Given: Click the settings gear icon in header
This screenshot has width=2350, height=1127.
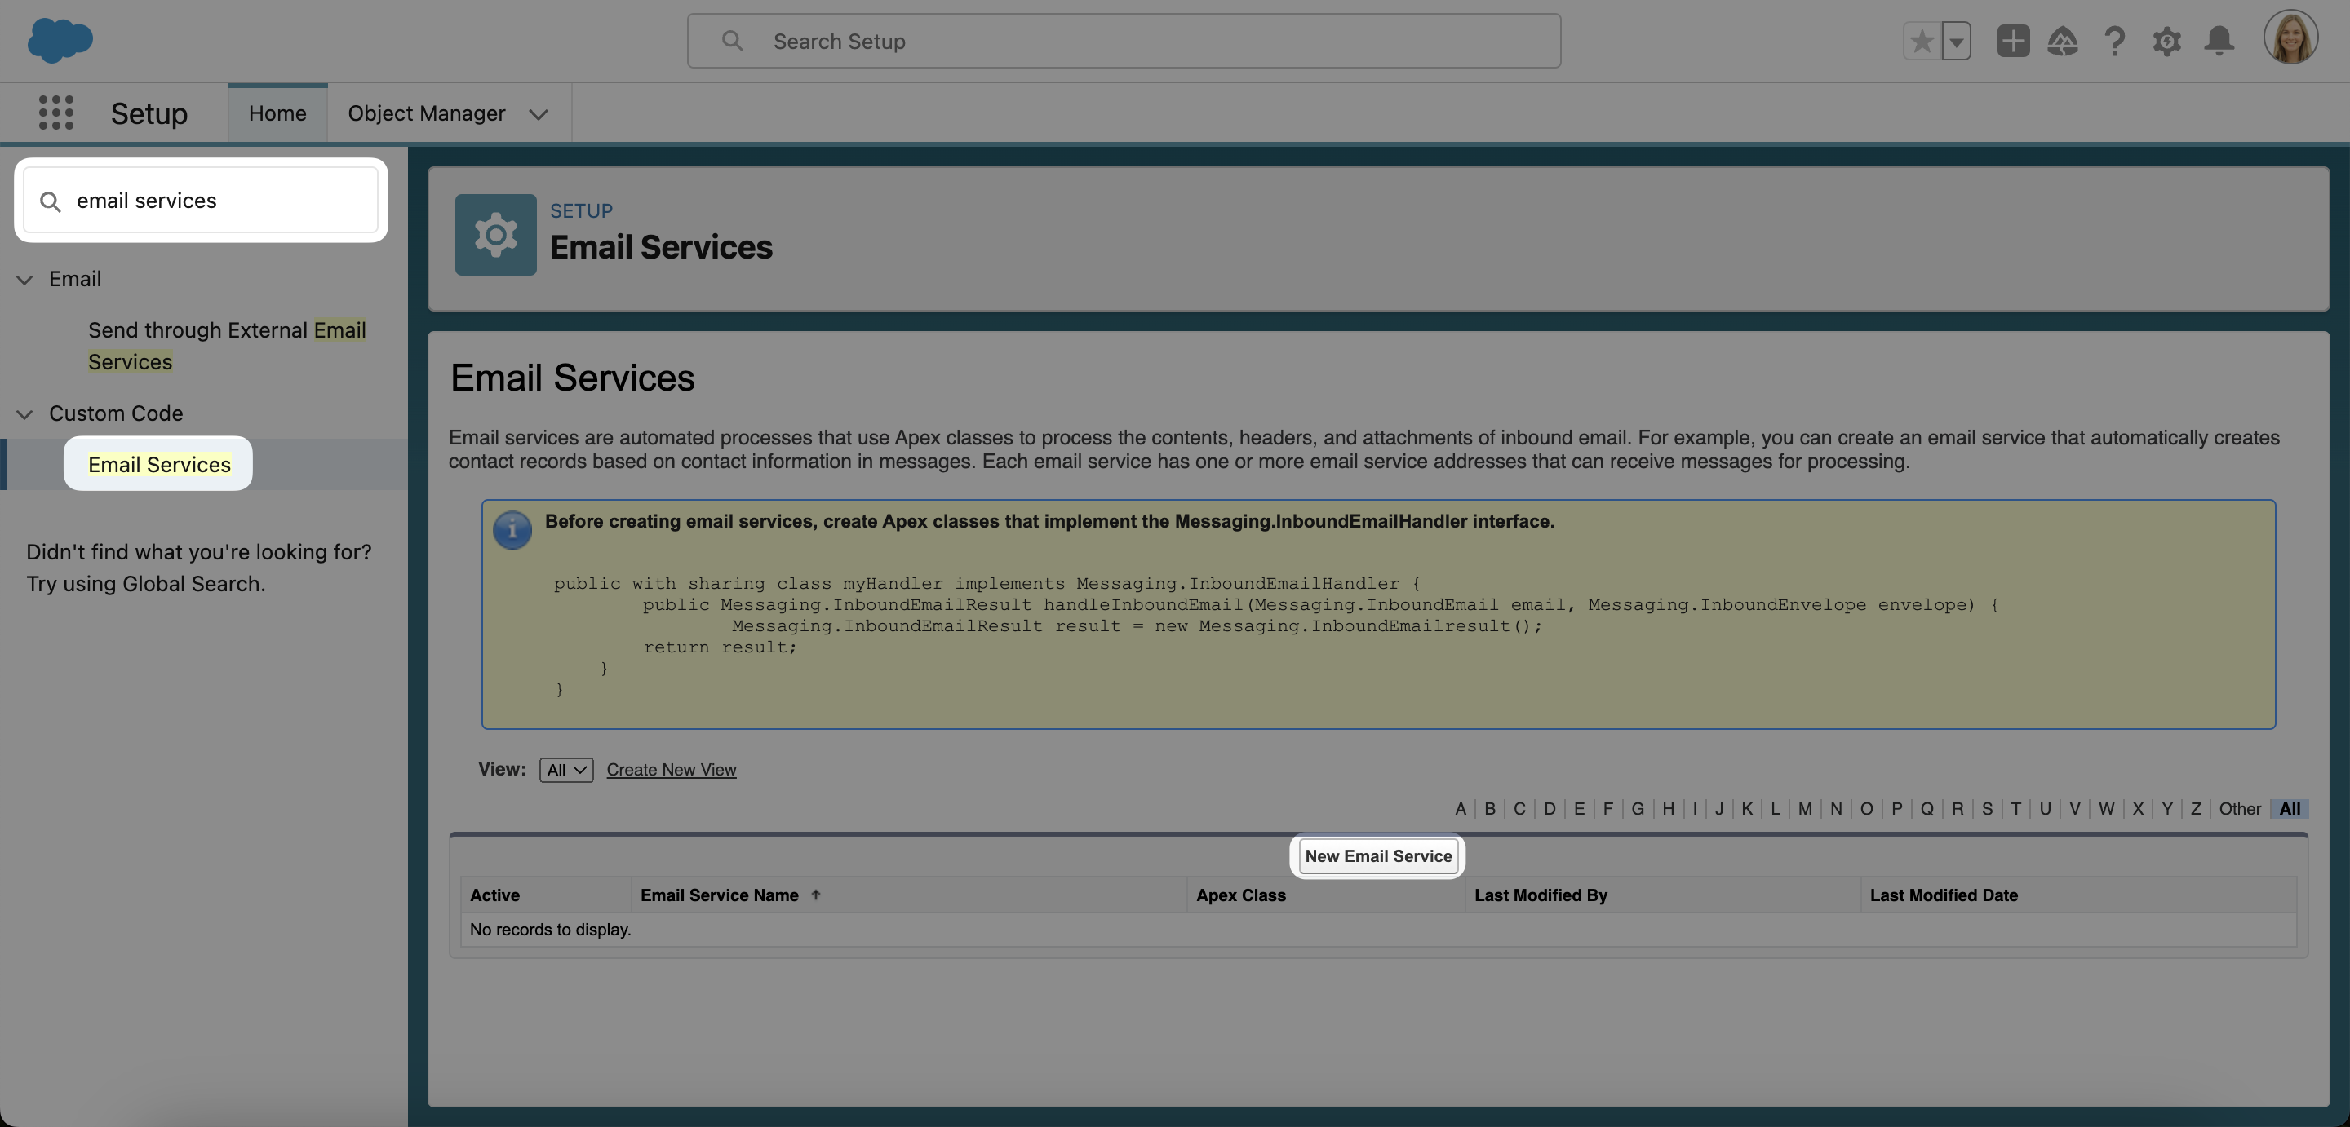Looking at the screenshot, I should click(x=2167, y=41).
